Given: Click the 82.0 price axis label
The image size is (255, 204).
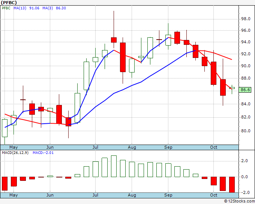Looking at the screenshot, I should tap(245, 117).
